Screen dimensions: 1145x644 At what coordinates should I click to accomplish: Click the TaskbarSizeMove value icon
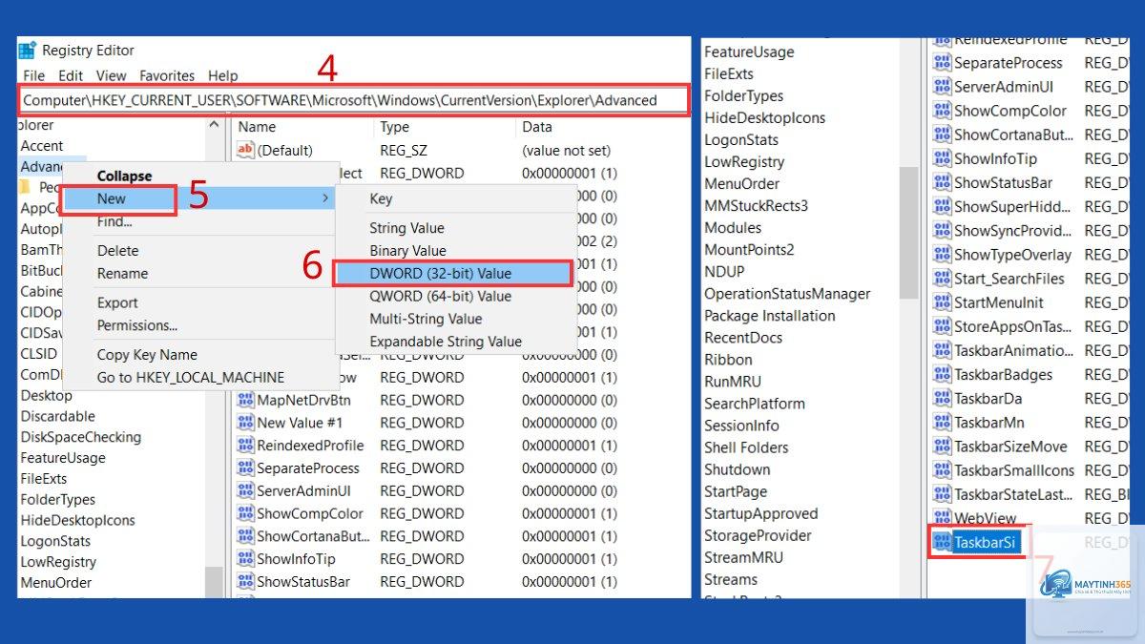pyautogui.click(x=942, y=447)
